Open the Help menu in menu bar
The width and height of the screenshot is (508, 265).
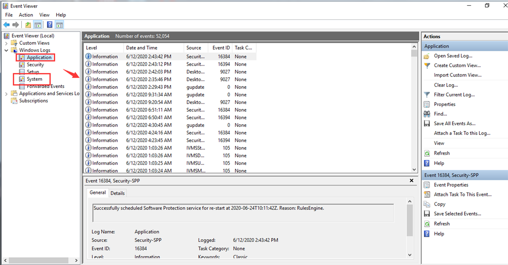click(61, 15)
